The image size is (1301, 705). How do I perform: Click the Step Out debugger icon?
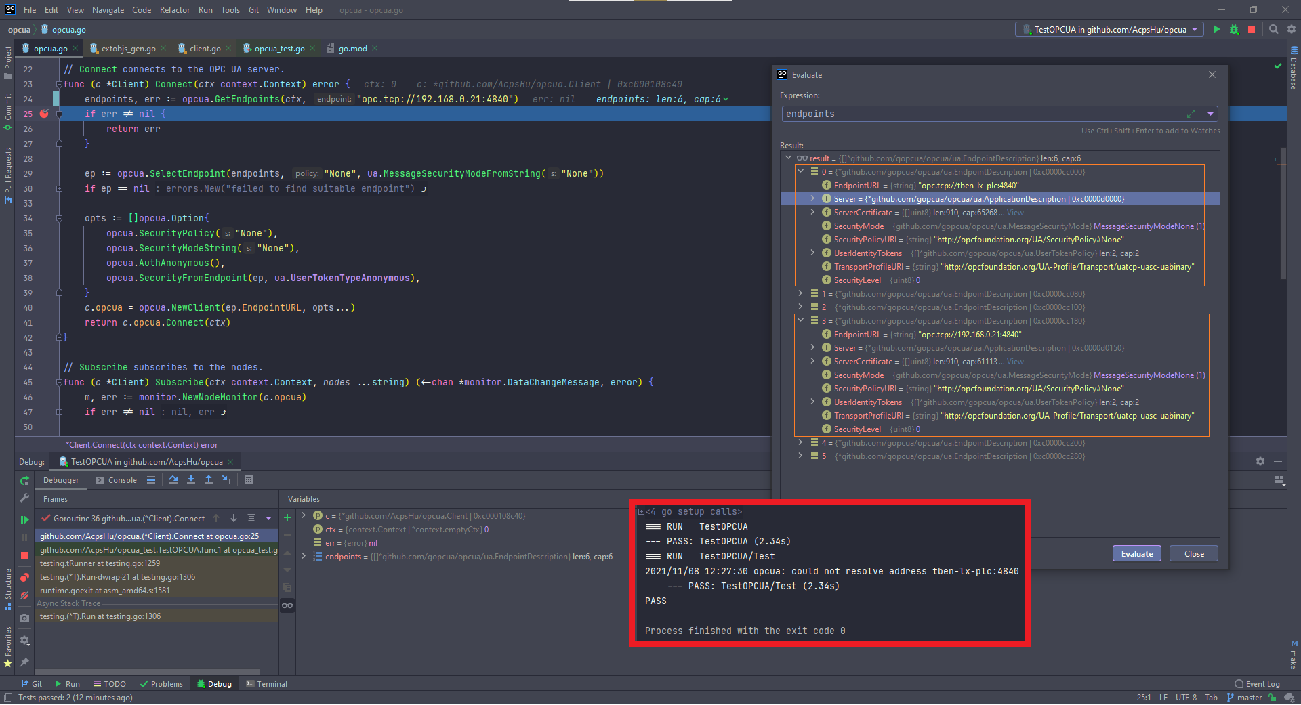pyautogui.click(x=209, y=479)
